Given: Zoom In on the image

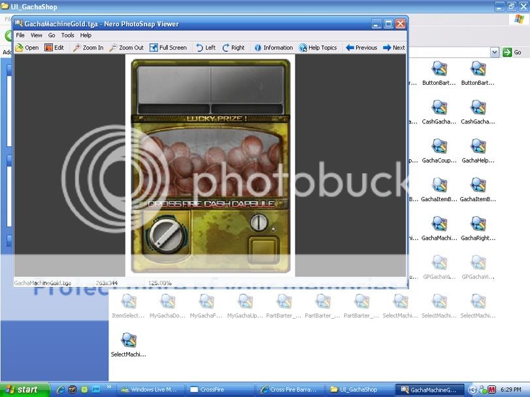Looking at the screenshot, I should [x=88, y=48].
